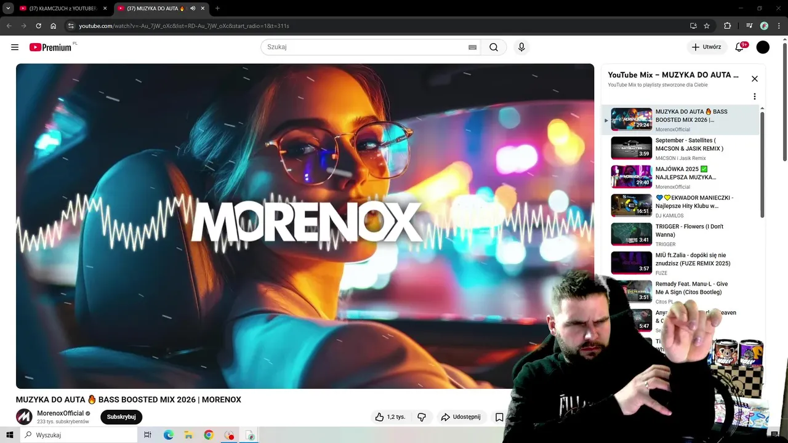Viewport: 788px width, 443px height.
Task: Bookmark this page with star icon
Action: click(707, 26)
